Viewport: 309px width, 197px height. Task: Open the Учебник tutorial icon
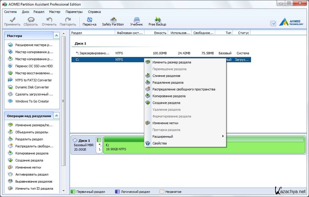tap(137, 21)
